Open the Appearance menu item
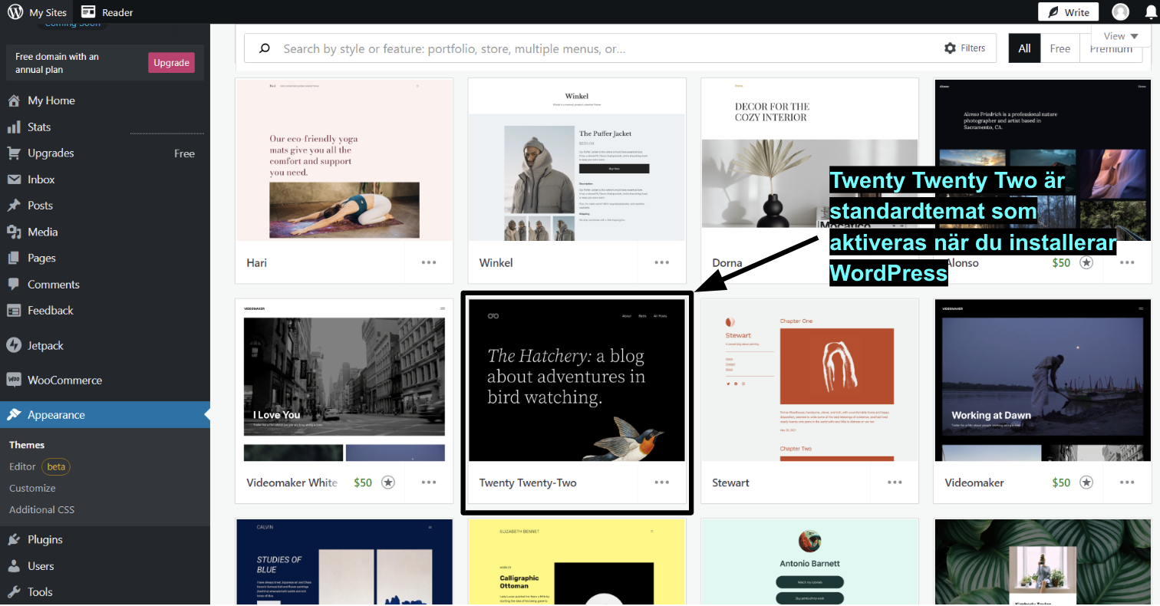Screen dimensions: 1160x606 (x=105, y=415)
